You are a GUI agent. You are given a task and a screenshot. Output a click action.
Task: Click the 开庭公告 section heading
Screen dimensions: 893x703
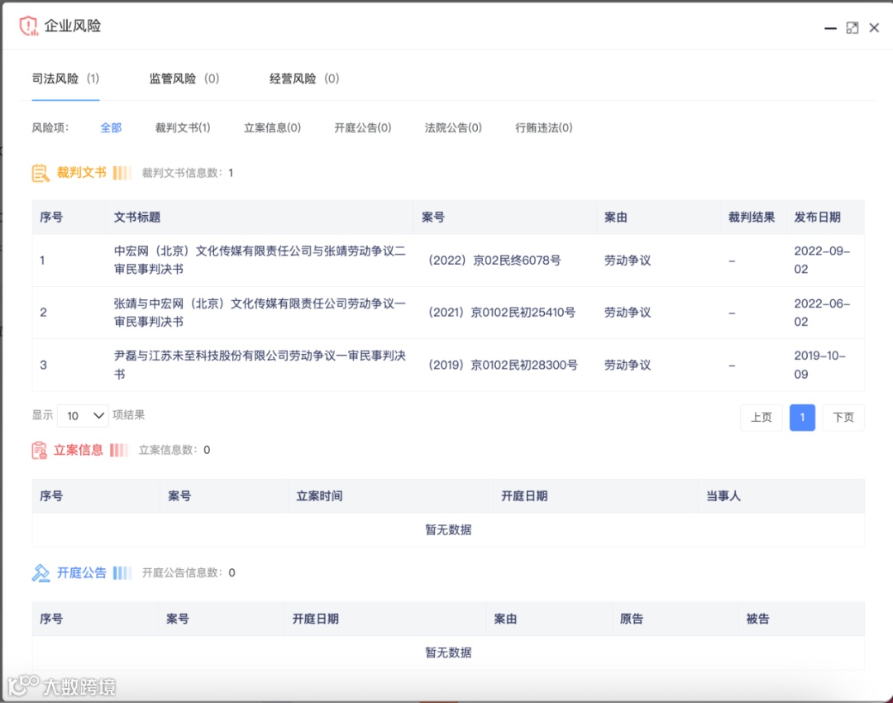81,572
